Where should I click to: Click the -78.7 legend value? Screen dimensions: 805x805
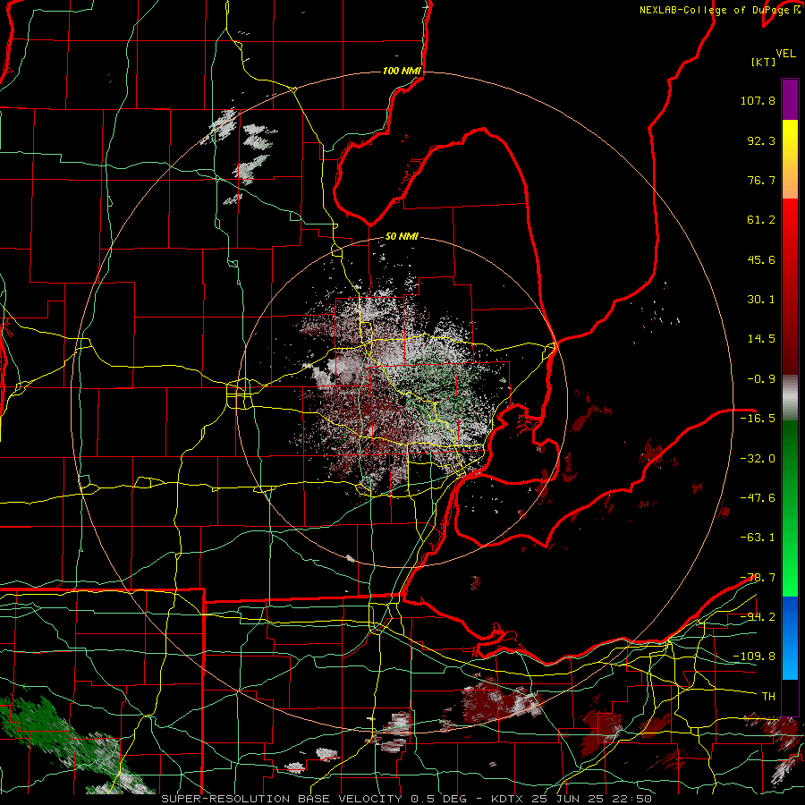coord(758,578)
